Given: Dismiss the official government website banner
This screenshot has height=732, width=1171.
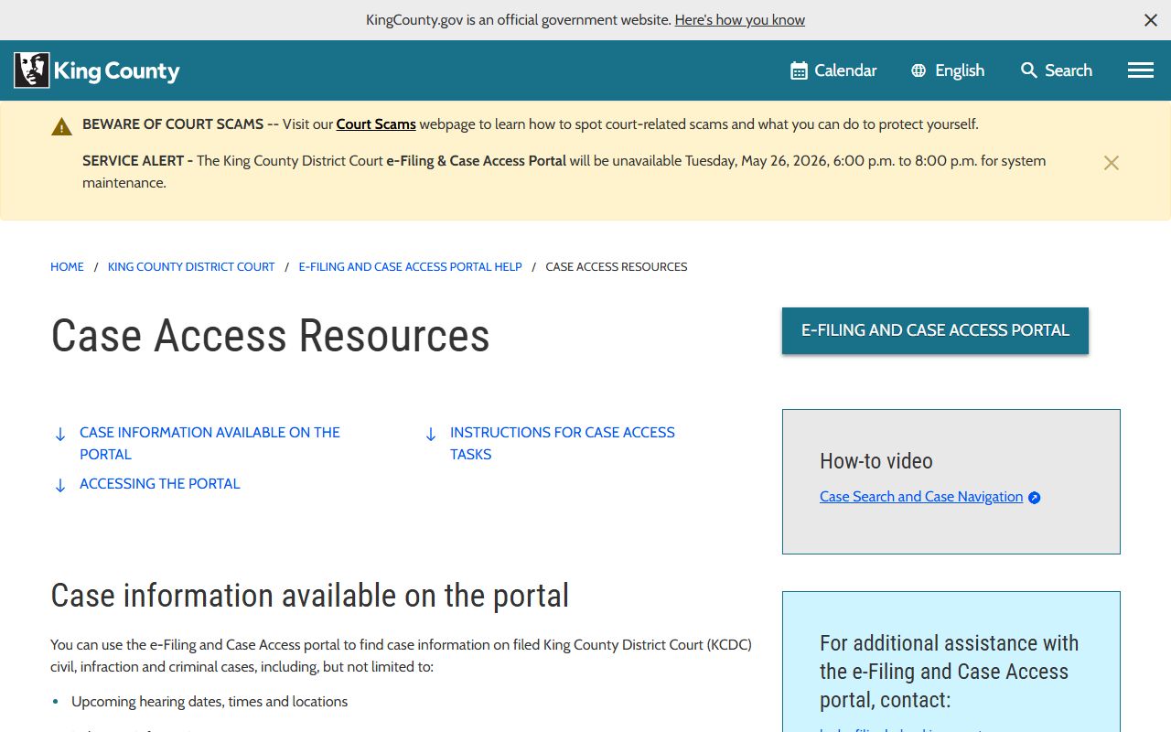Looking at the screenshot, I should [x=1151, y=20].
